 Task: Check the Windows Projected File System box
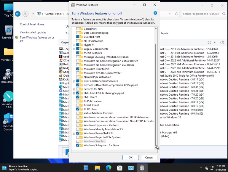tap(78, 137)
